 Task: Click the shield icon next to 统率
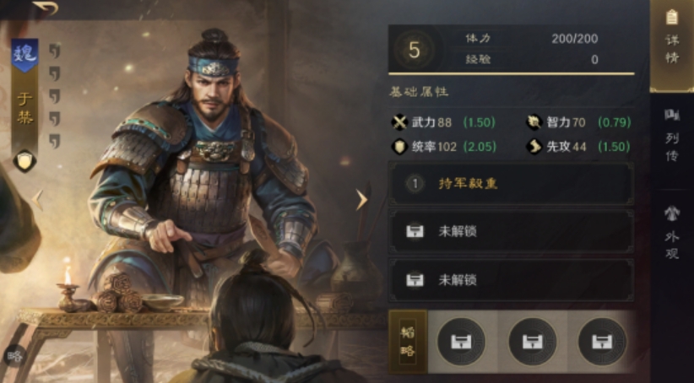coord(399,147)
